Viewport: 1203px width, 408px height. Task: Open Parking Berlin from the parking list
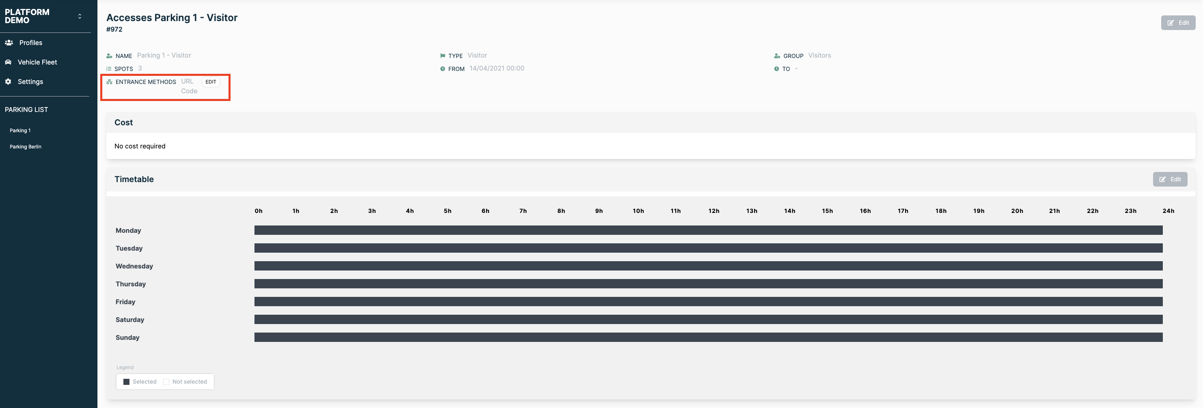click(25, 146)
